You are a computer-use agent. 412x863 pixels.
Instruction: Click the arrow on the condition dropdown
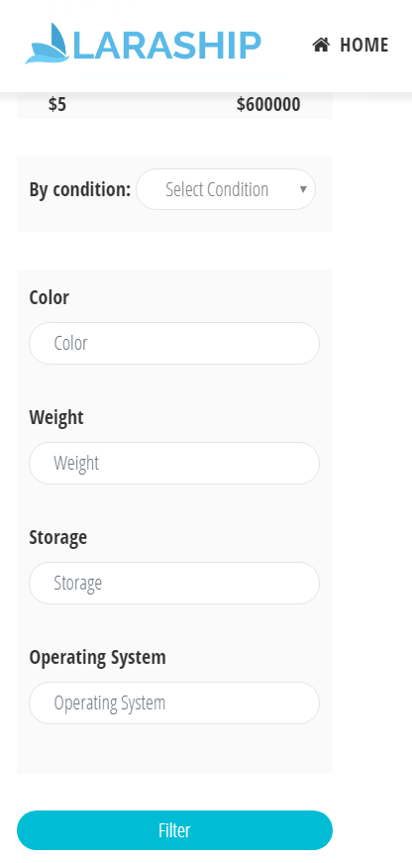click(303, 189)
